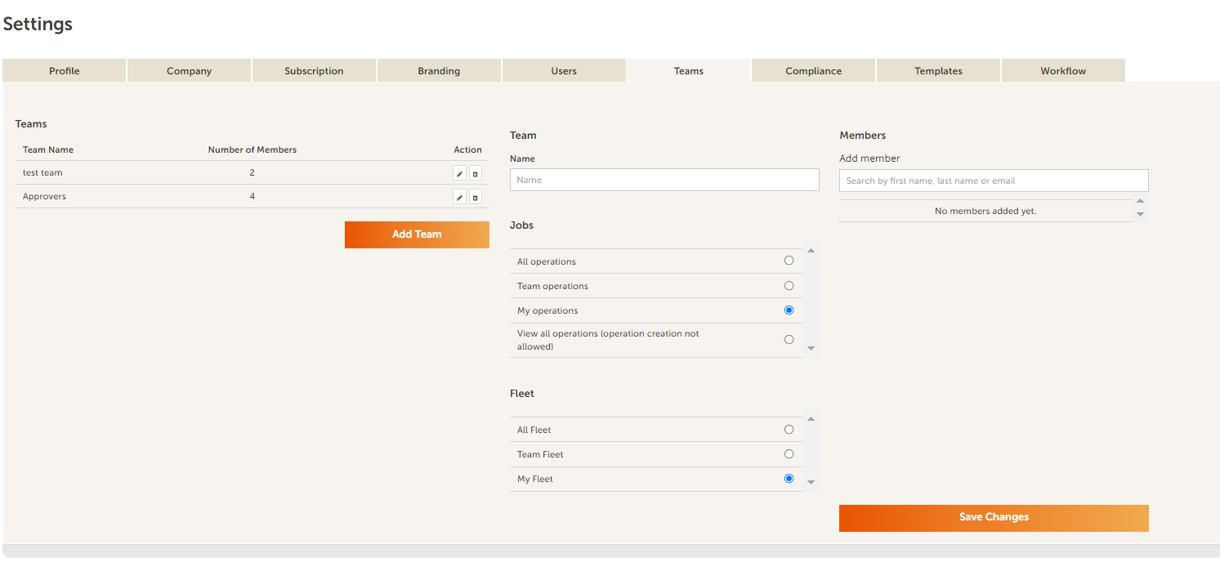Edit the test team row
This screenshot has width=1220, height=580.
[x=459, y=173]
